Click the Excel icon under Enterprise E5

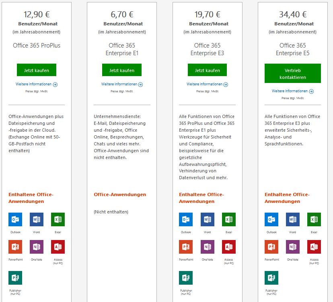pyautogui.click(x=314, y=219)
